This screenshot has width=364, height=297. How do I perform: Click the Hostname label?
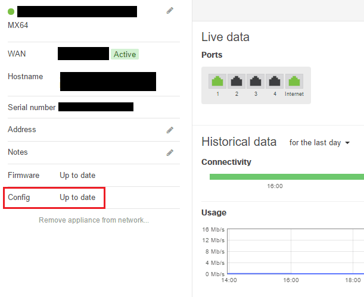(x=26, y=77)
